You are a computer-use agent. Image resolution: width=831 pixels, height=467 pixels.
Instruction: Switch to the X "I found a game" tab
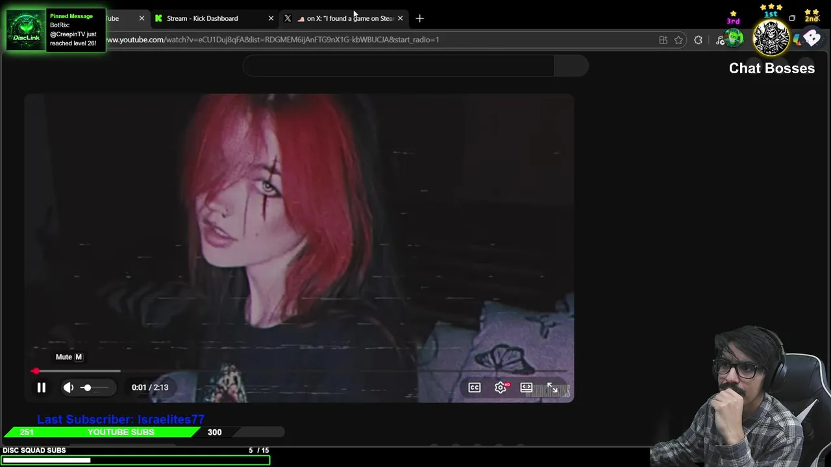pos(345,18)
